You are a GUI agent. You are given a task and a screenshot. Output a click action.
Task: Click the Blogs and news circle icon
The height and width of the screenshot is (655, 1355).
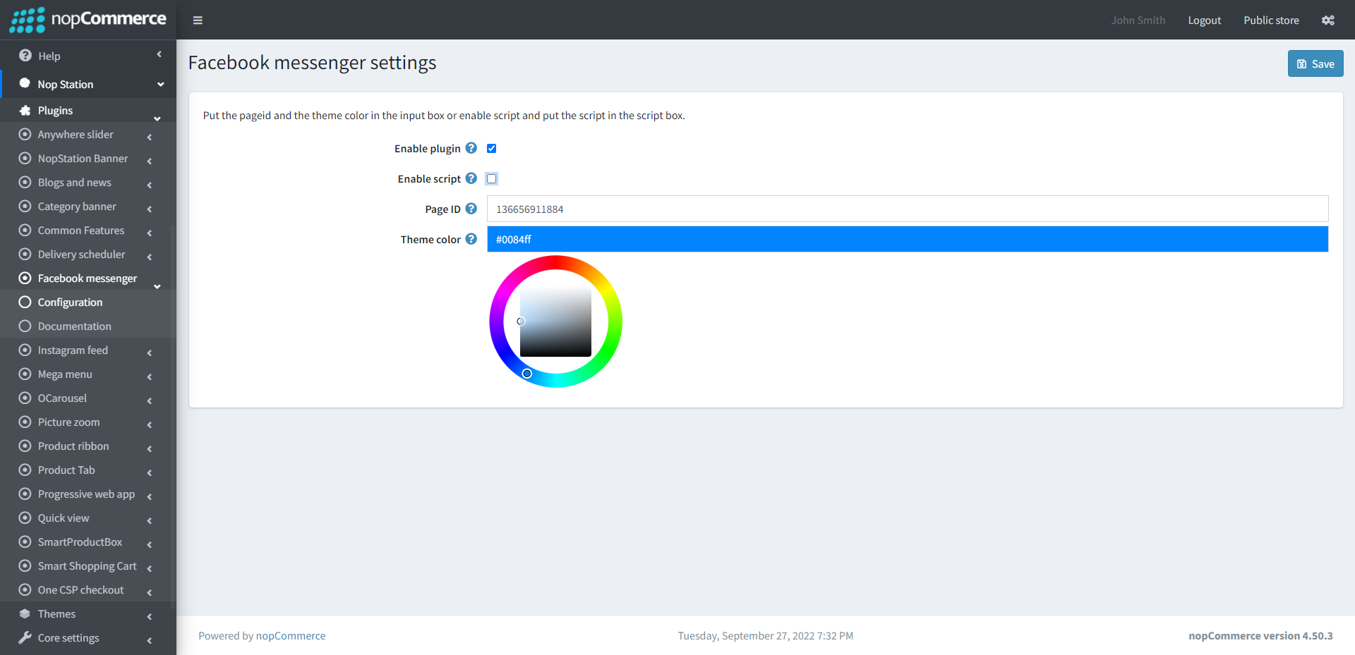pos(25,183)
